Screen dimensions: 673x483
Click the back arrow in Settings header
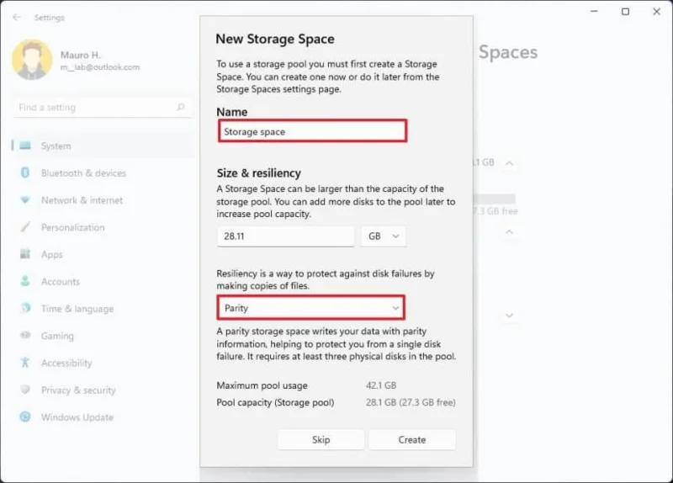coord(17,17)
